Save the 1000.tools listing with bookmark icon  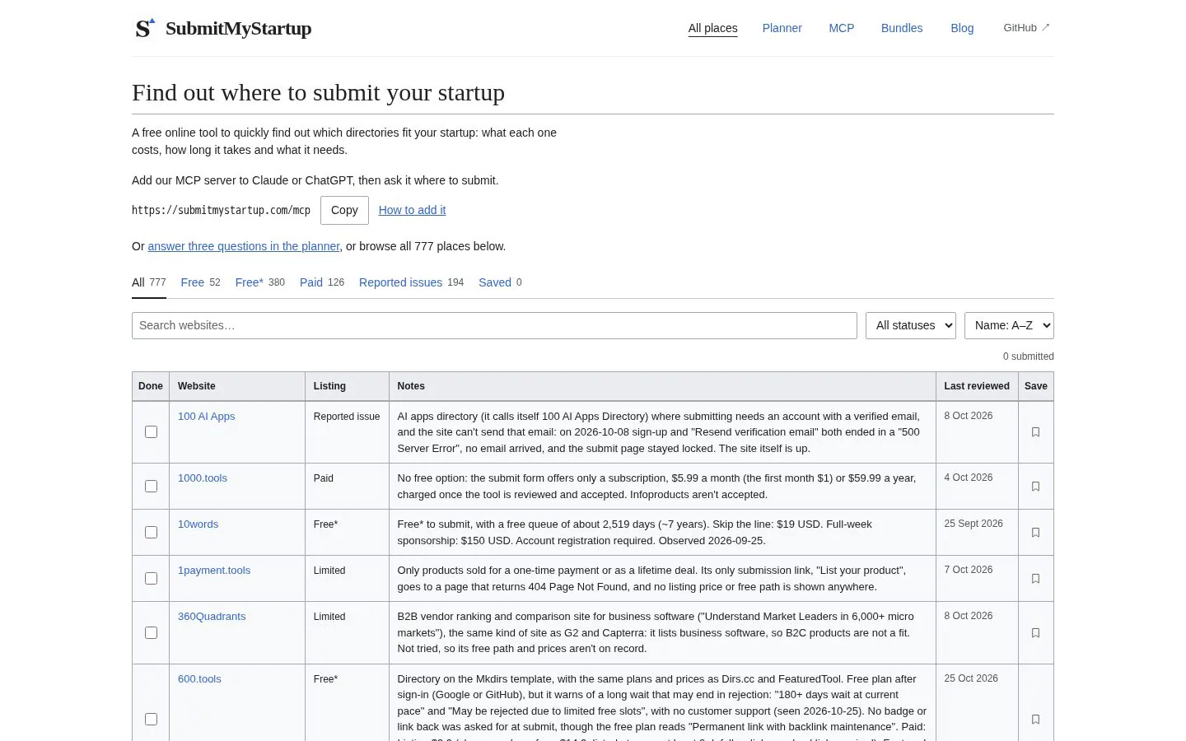[1035, 487]
